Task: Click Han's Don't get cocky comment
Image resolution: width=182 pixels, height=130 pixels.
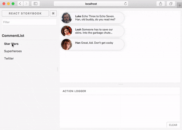Action: 94,43
